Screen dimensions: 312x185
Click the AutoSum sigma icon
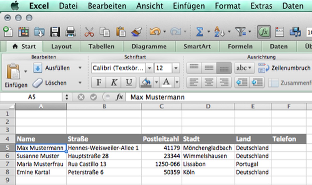(x=199, y=32)
